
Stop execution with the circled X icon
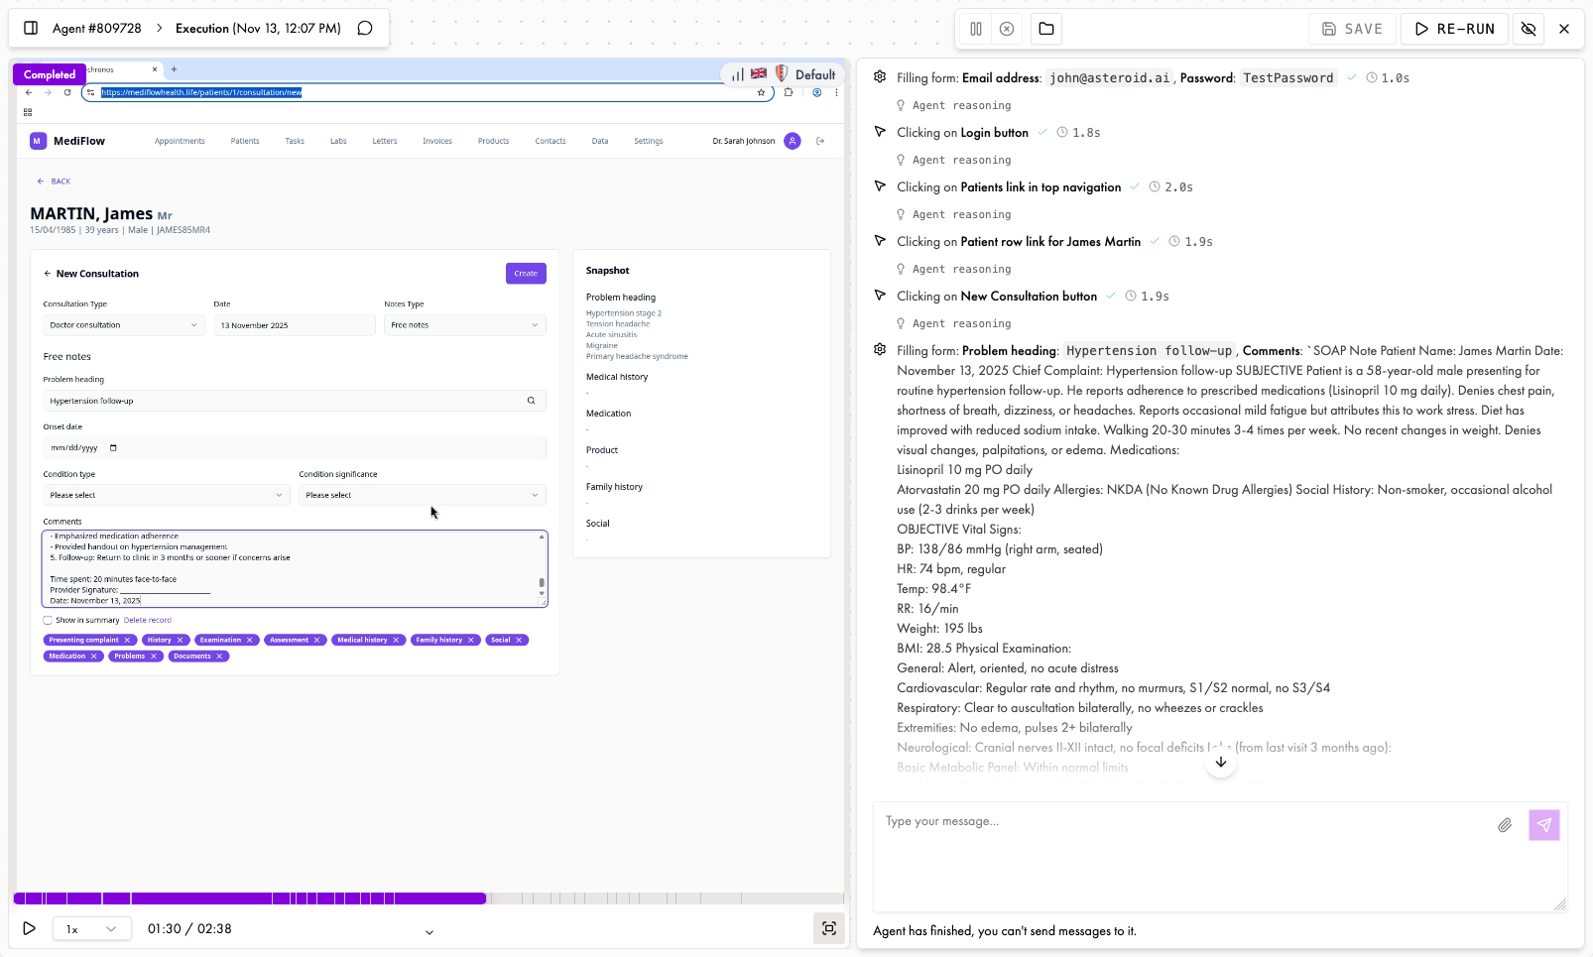coord(1007,29)
